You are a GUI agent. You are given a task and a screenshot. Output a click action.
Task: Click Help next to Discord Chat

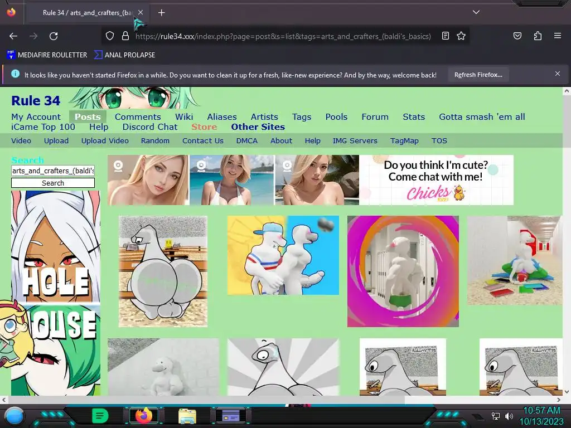coord(99,127)
